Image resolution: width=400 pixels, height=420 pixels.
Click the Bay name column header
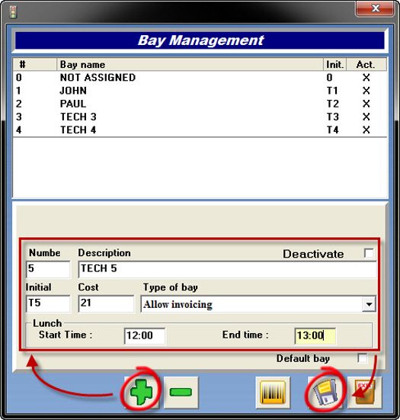(190, 64)
